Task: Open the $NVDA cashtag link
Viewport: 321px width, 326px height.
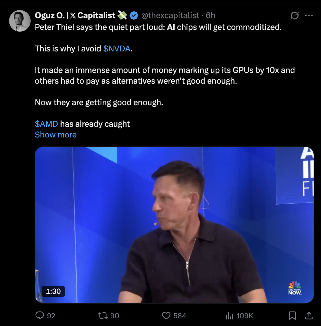Action: pos(116,49)
